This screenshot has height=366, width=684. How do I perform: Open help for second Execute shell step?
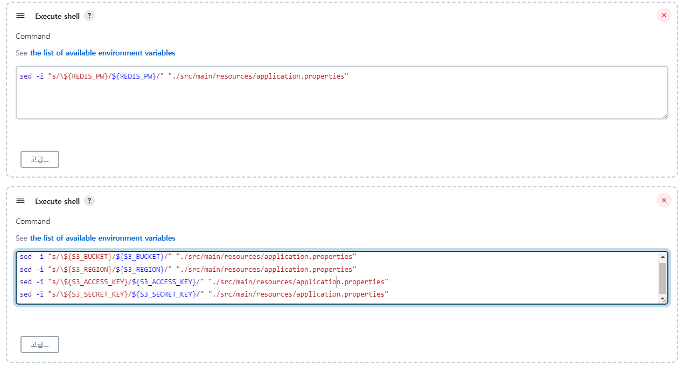coord(89,201)
